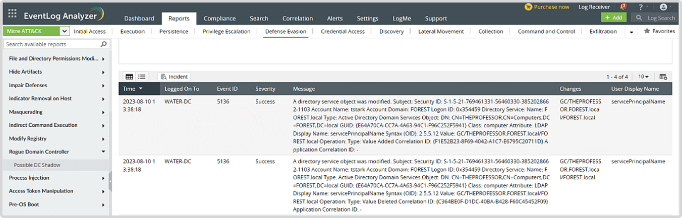Switch to table grid view

click(x=129, y=77)
